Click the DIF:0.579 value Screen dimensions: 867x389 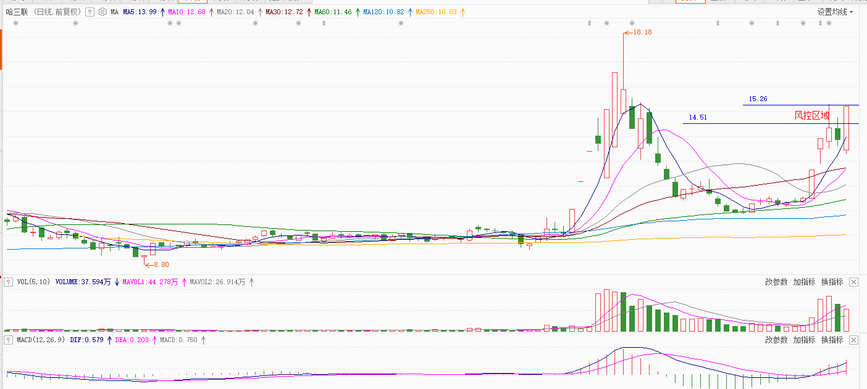pyautogui.click(x=86, y=340)
